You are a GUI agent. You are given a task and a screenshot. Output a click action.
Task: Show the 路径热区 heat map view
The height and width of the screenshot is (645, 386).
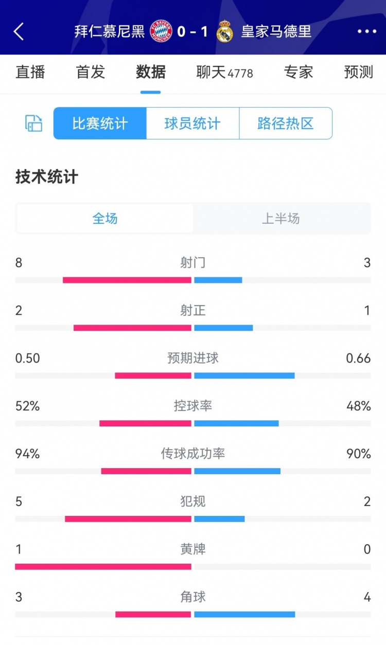(x=286, y=123)
